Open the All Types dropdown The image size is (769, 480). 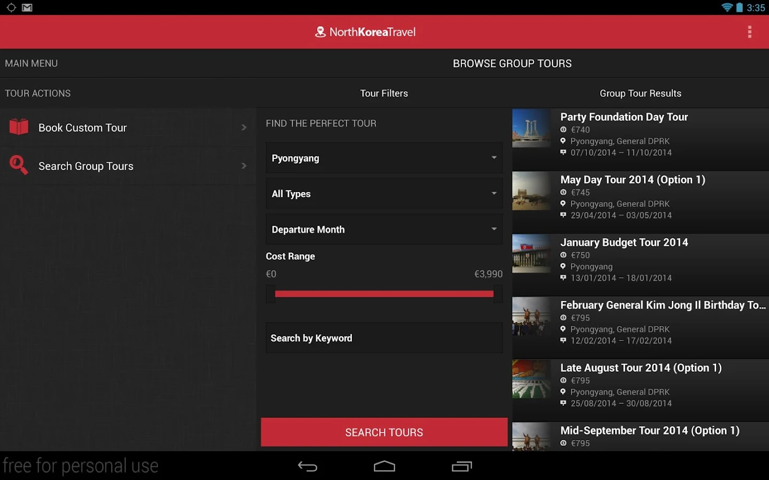point(383,194)
